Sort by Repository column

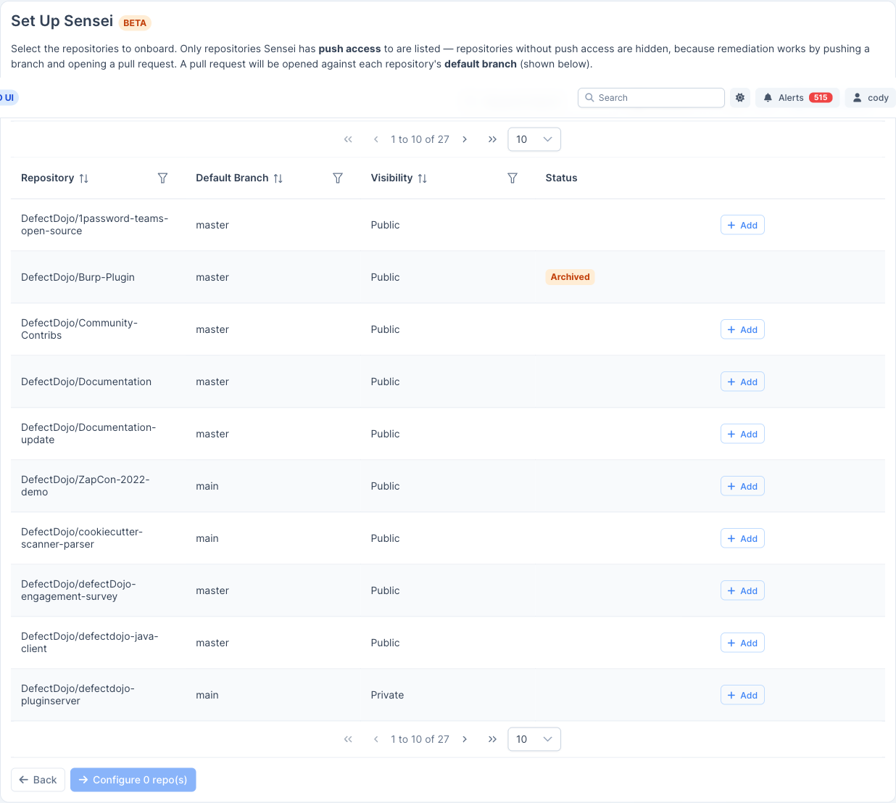tap(84, 178)
